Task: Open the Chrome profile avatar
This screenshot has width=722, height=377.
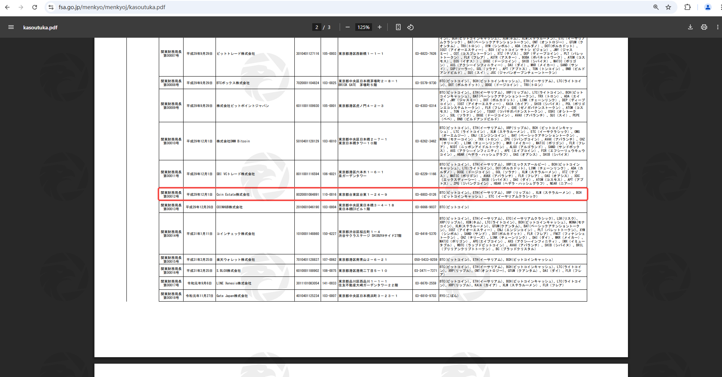Action: pyautogui.click(x=708, y=7)
